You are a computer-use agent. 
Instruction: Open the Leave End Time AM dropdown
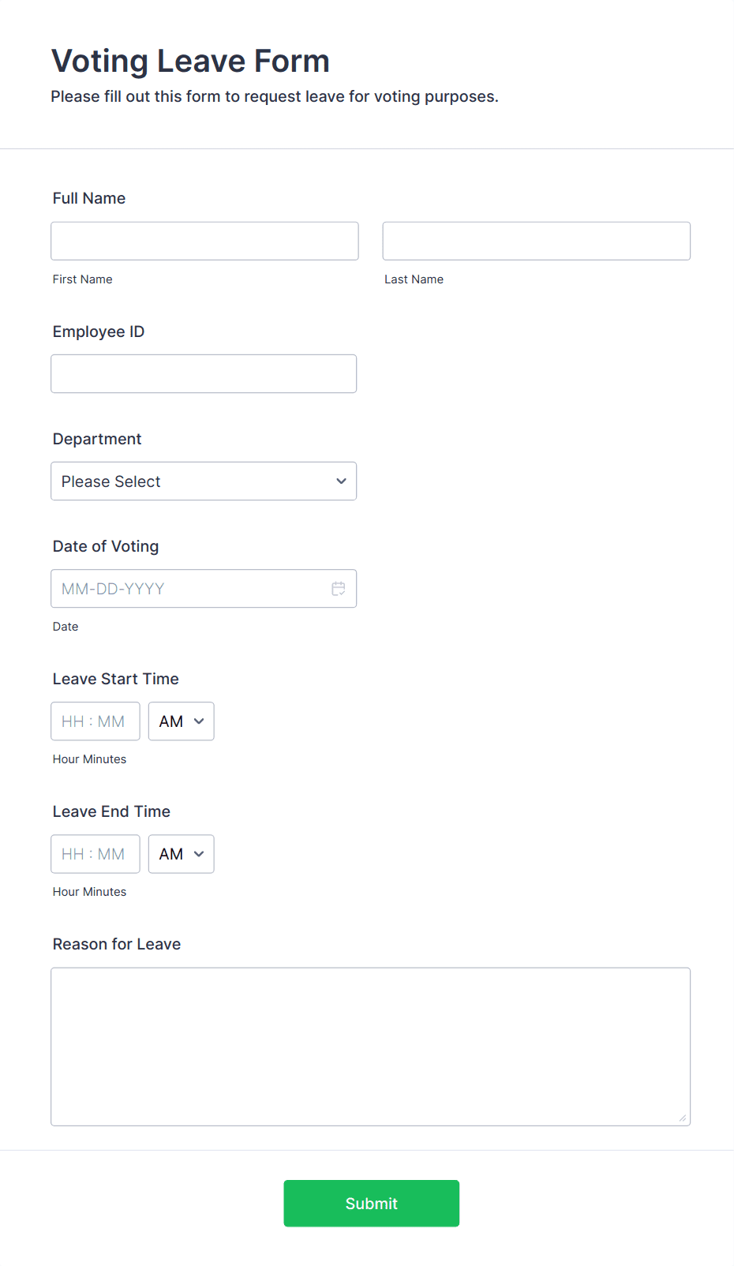(181, 854)
